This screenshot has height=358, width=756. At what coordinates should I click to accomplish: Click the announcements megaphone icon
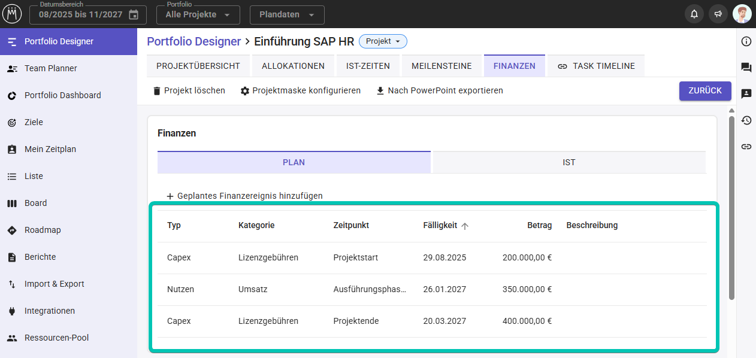pyautogui.click(x=717, y=14)
